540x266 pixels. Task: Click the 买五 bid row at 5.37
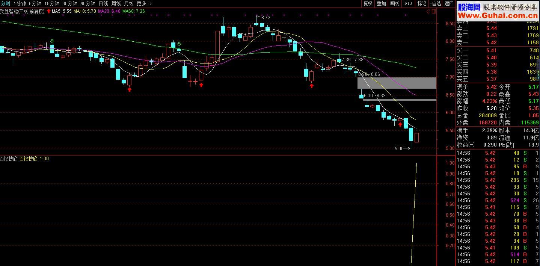[x=498, y=79]
